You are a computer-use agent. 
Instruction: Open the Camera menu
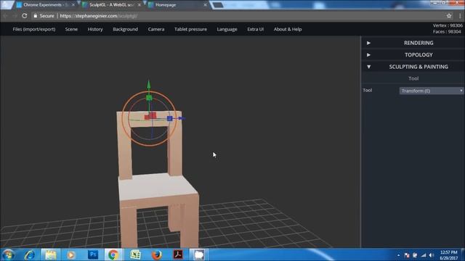156,29
